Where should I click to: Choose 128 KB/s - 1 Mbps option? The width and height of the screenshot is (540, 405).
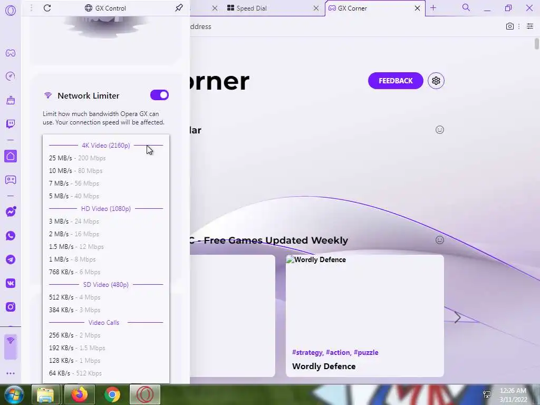pos(106,361)
